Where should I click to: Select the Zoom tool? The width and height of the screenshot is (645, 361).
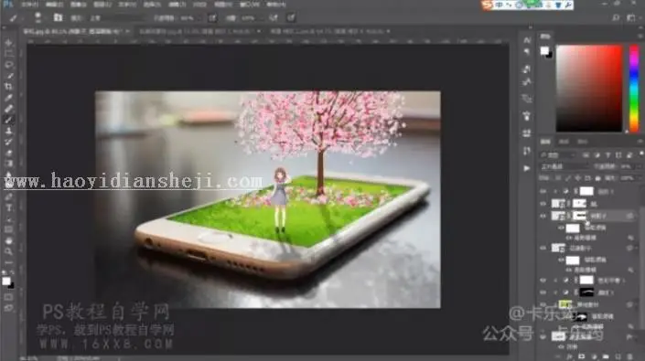coord(8,251)
